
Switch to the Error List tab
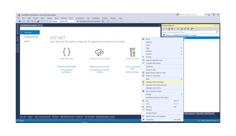coord(23,117)
